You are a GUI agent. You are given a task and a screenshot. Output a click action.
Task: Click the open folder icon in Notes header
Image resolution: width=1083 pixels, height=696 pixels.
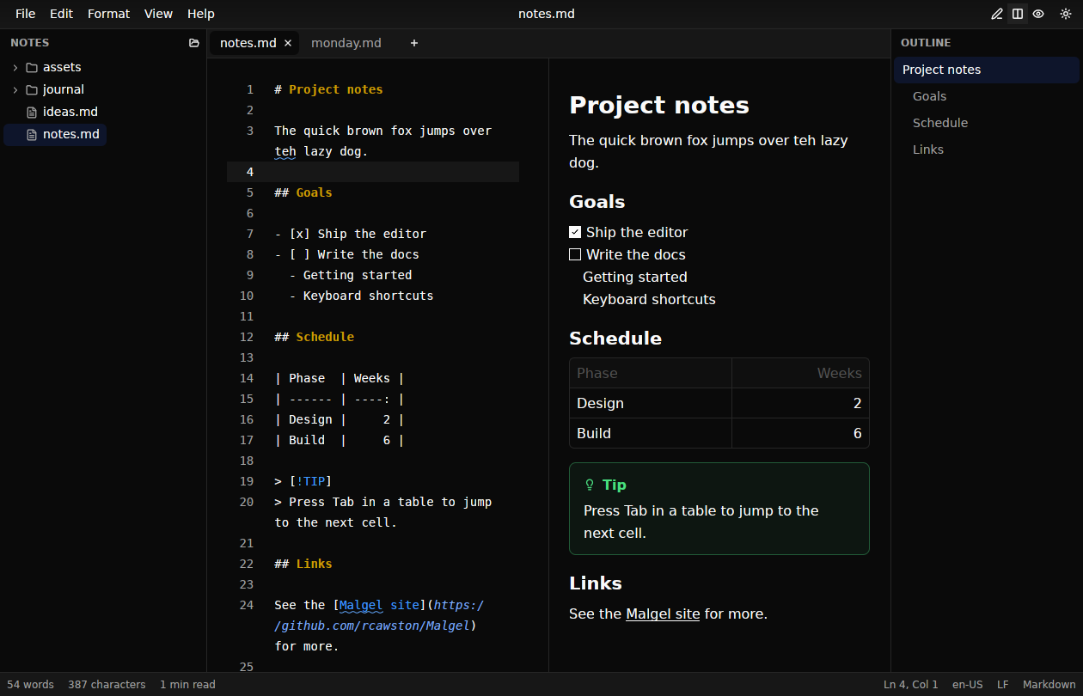click(193, 43)
